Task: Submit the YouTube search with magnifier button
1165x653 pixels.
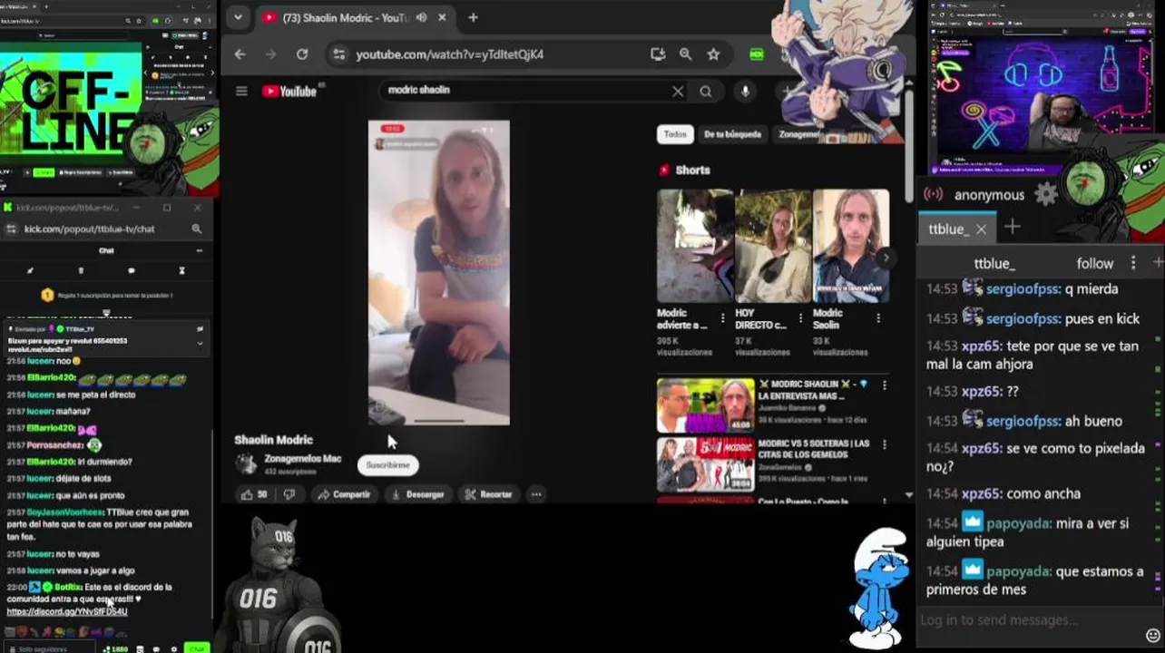Action: click(x=706, y=91)
